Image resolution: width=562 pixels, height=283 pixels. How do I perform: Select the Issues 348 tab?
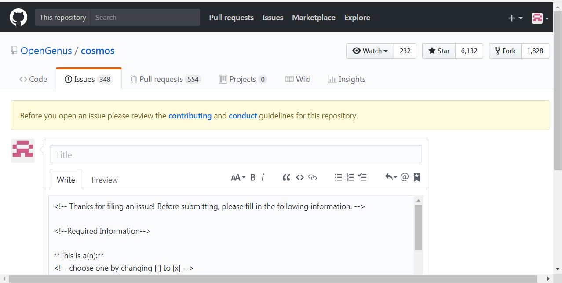89,79
